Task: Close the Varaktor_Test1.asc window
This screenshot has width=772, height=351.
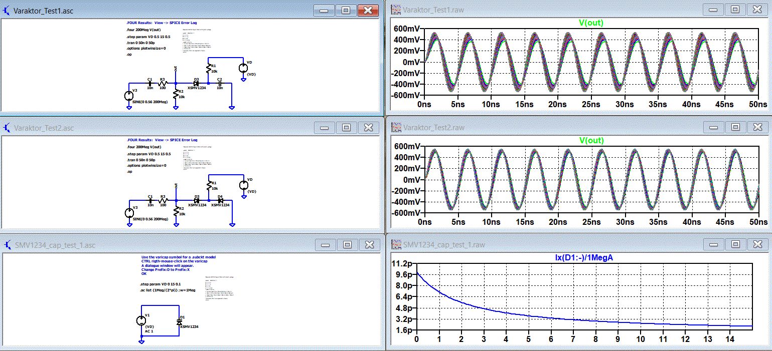Action: click(368, 11)
